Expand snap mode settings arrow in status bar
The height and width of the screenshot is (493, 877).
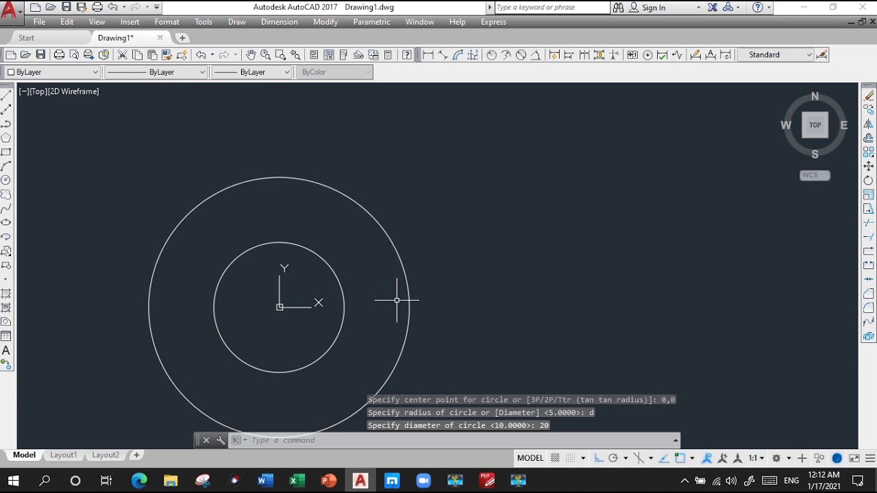coord(583,458)
